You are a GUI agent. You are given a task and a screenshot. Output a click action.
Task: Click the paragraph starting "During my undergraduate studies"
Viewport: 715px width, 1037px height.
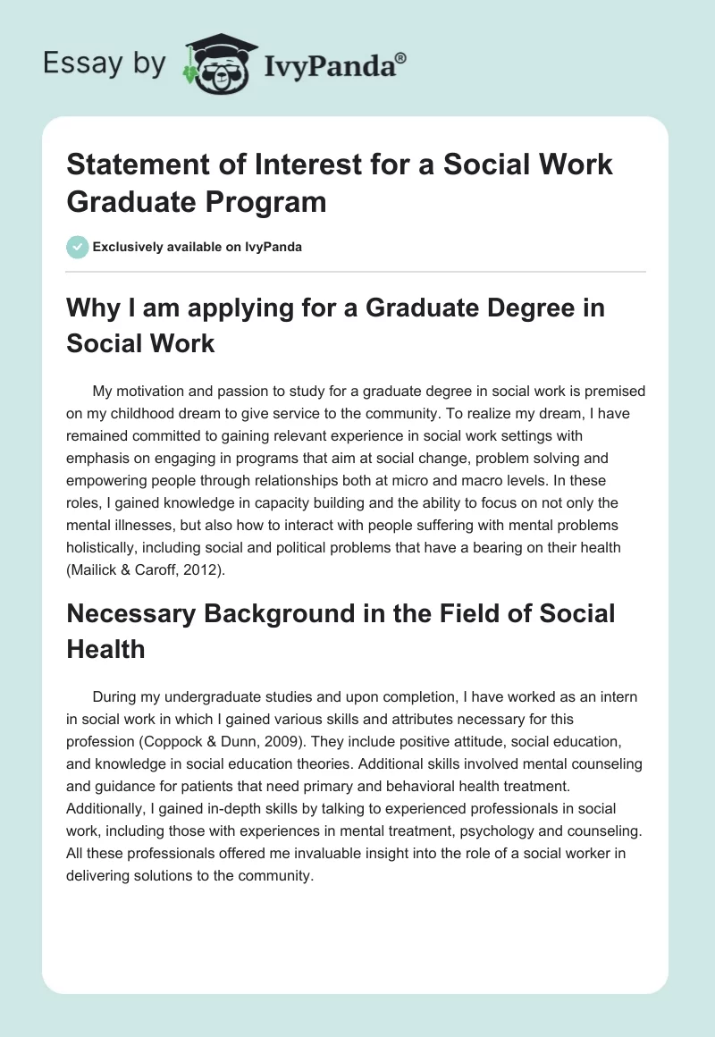pyautogui.click(x=356, y=784)
